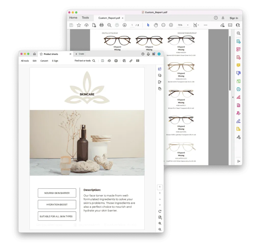
Task: Close the Custom_Report.pdf tab
Action: tap(123, 18)
